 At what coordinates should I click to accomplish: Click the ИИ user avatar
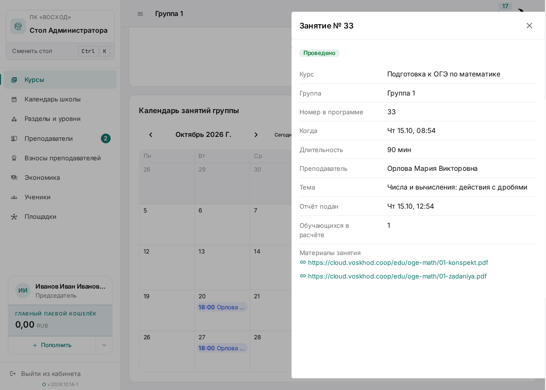23,291
